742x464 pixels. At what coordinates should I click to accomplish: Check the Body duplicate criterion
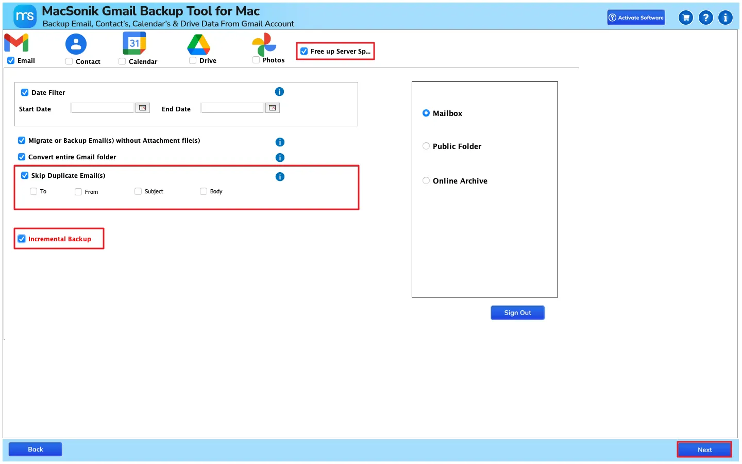pyautogui.click(x=204, y=191)
